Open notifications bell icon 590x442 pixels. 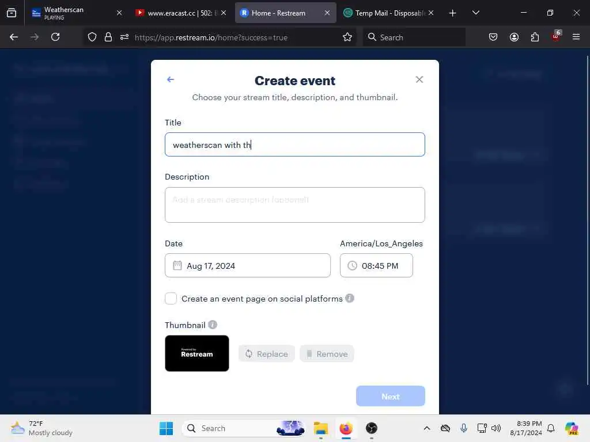(x=551, y=428)
